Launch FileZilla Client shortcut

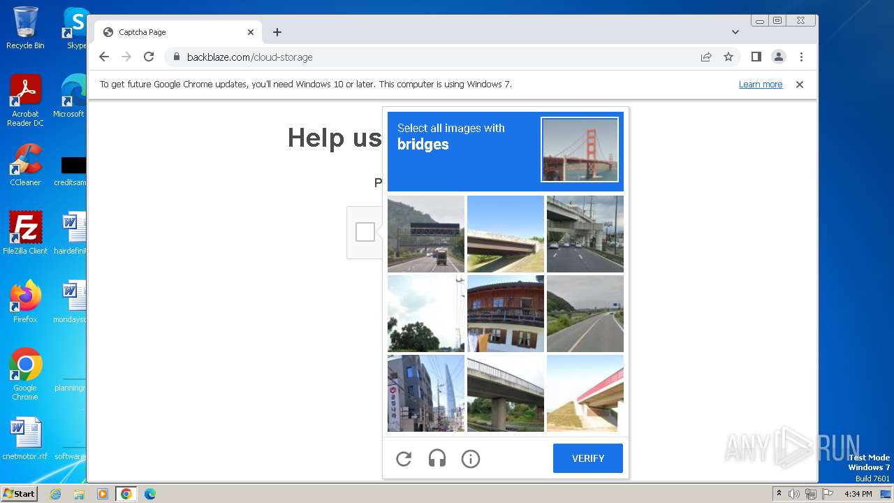[x=25, y=233]
